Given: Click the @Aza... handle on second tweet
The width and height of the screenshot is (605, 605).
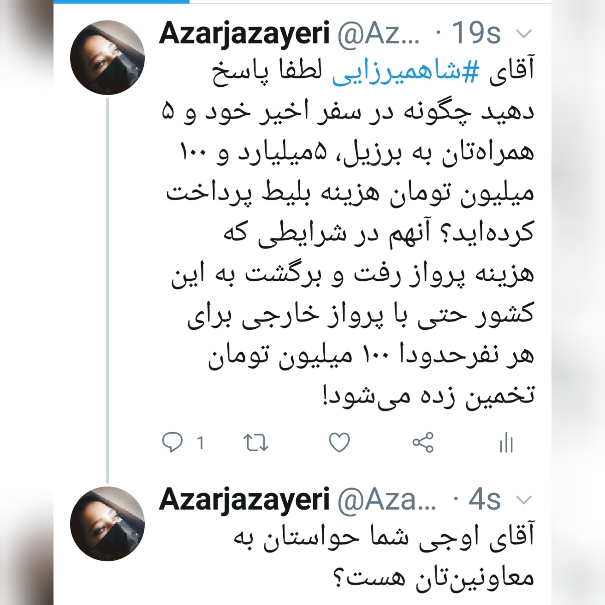Looking at the screenshot, I should (387, 500).
